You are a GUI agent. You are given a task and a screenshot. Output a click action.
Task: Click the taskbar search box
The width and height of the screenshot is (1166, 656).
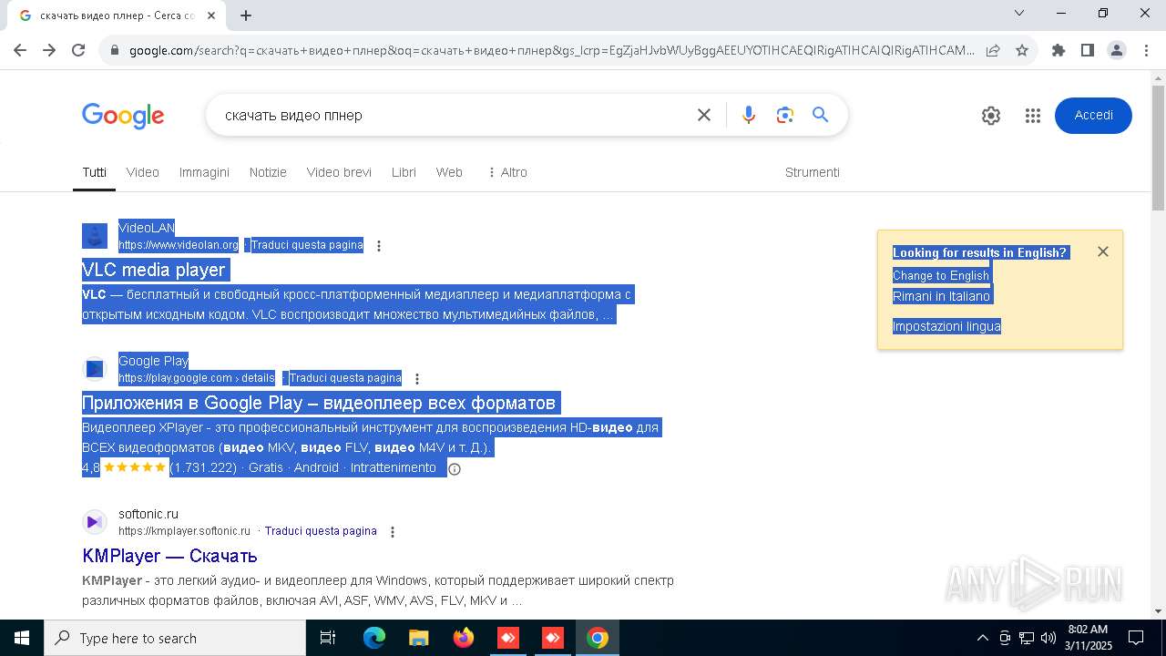pyautogui.click(x=175, y=638)
